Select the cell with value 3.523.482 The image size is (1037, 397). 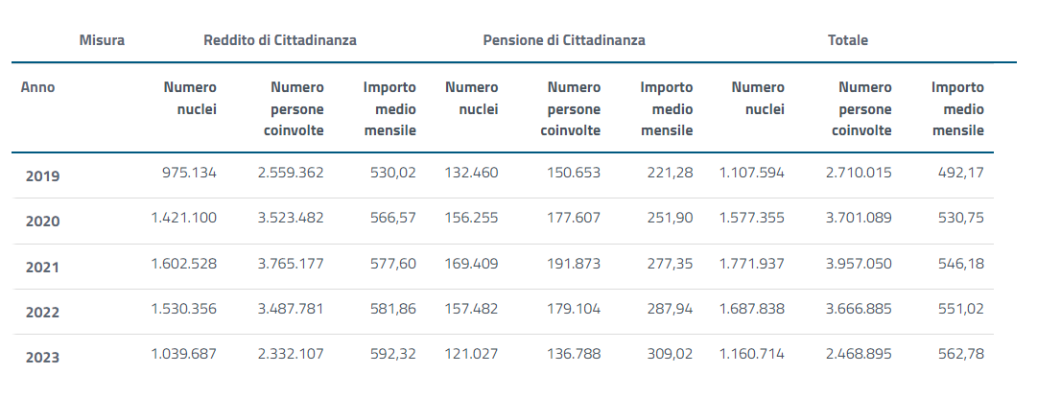pos(291,219)
